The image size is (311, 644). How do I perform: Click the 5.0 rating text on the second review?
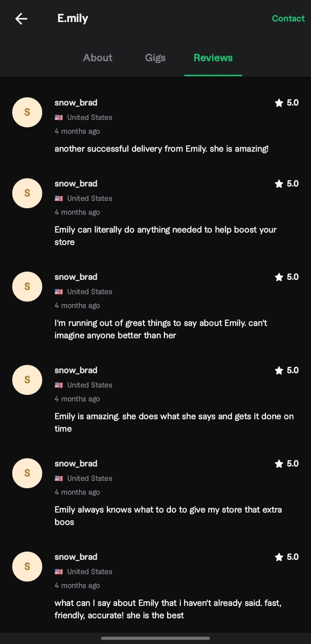pyautogui.click(x=292, y=184)
